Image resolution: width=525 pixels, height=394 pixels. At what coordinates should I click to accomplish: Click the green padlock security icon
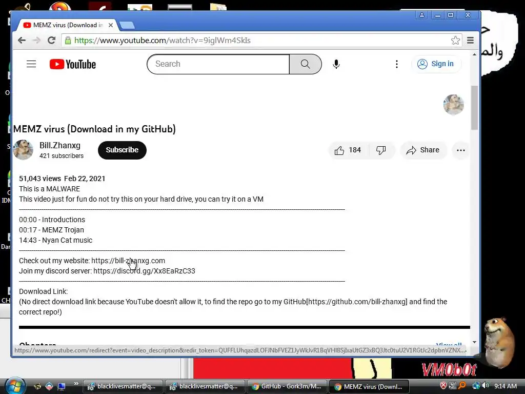[x=68, y=41]
